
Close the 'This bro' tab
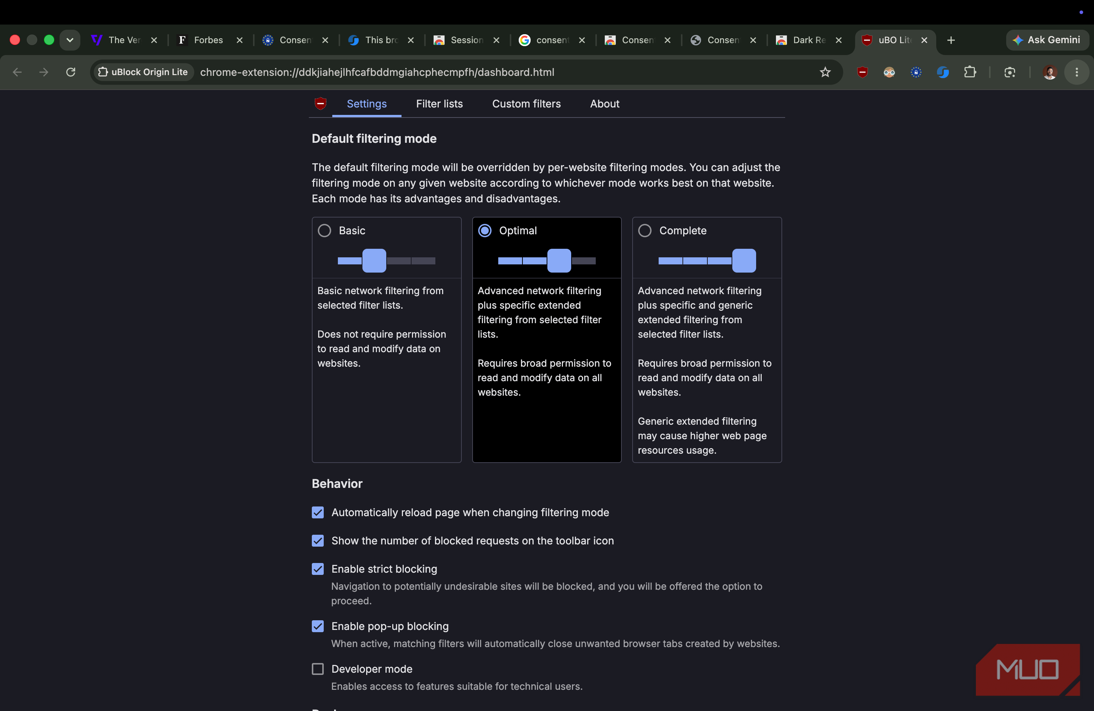click(411, 40)
